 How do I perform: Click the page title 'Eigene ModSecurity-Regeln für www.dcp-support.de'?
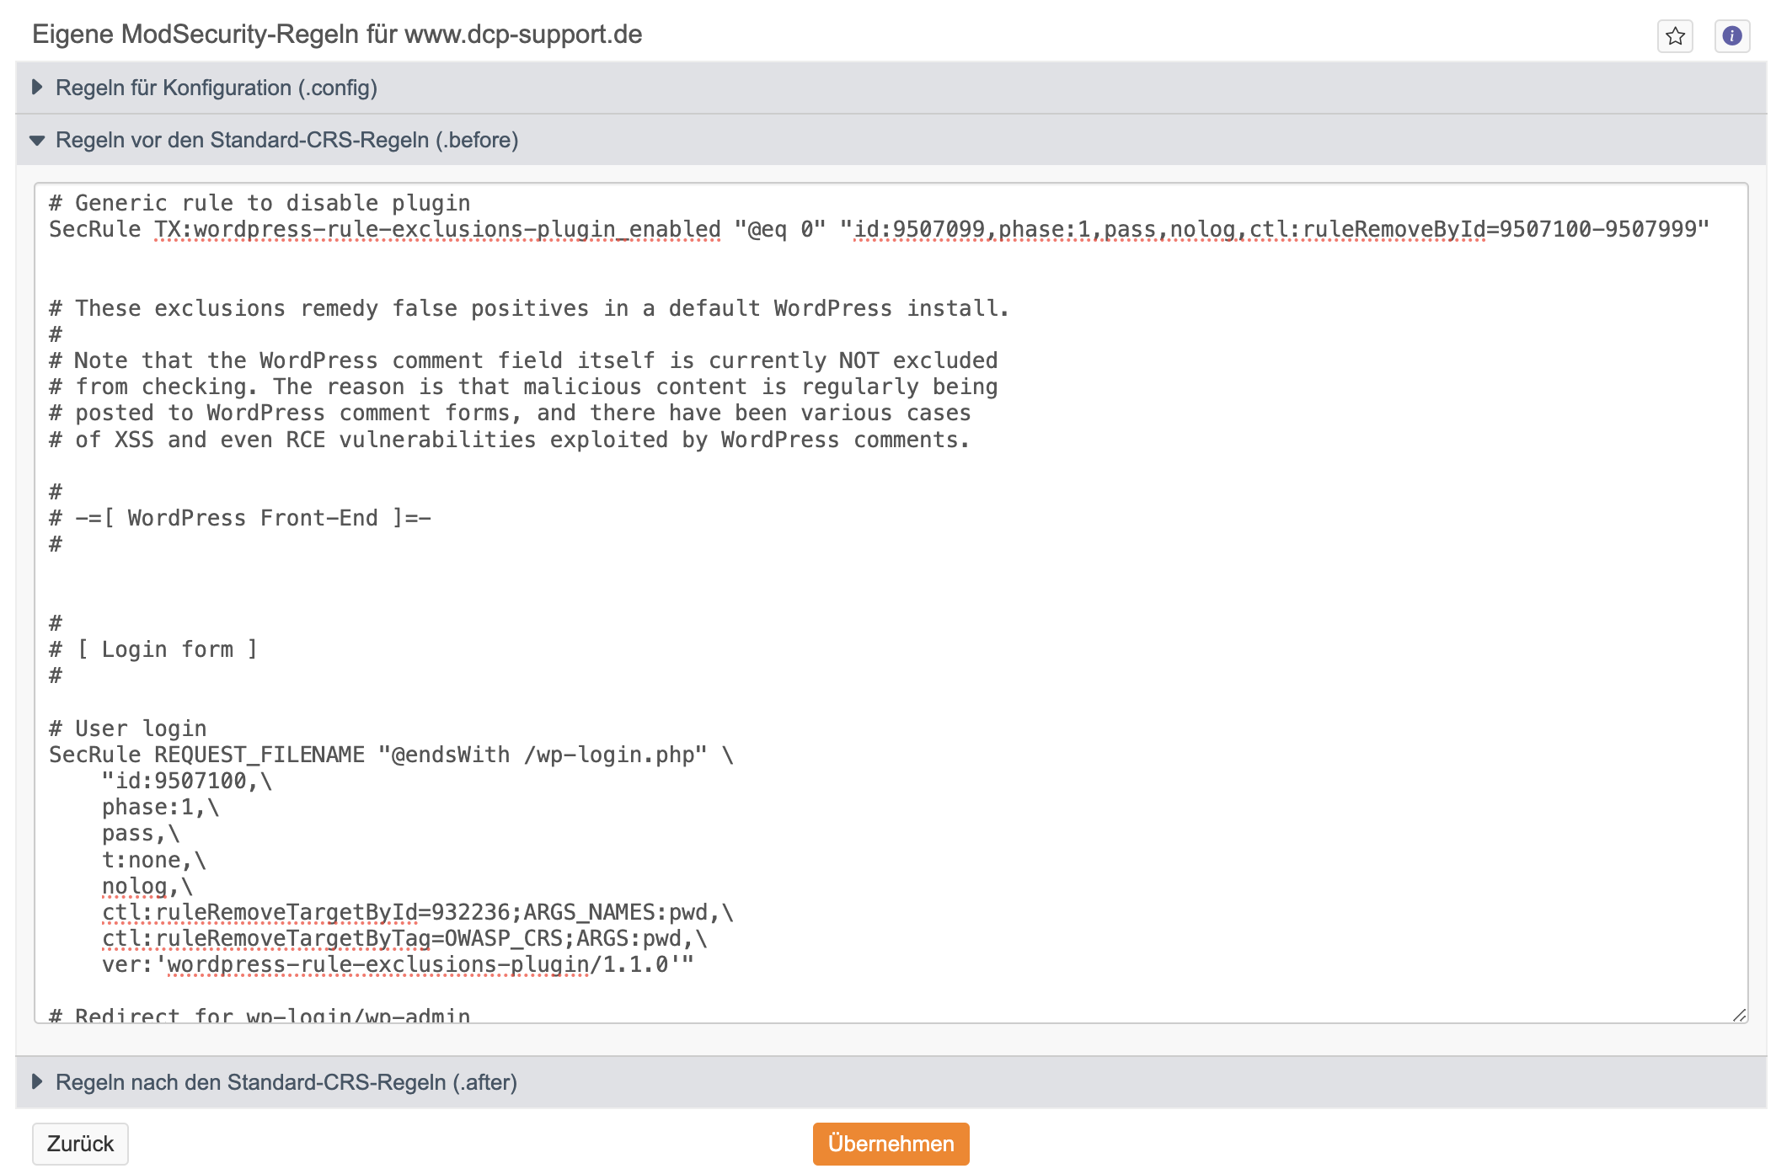pos(337,35)
